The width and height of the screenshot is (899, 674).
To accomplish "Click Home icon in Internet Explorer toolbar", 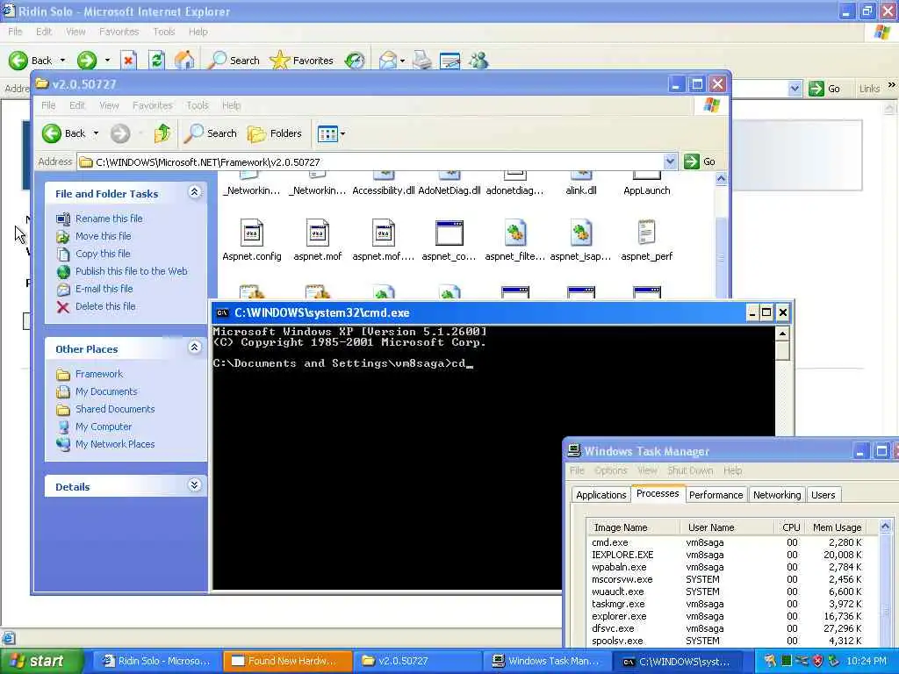I will 184,61.
